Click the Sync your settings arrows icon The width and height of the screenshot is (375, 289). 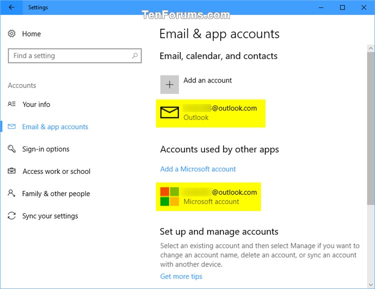pos(11,216)
